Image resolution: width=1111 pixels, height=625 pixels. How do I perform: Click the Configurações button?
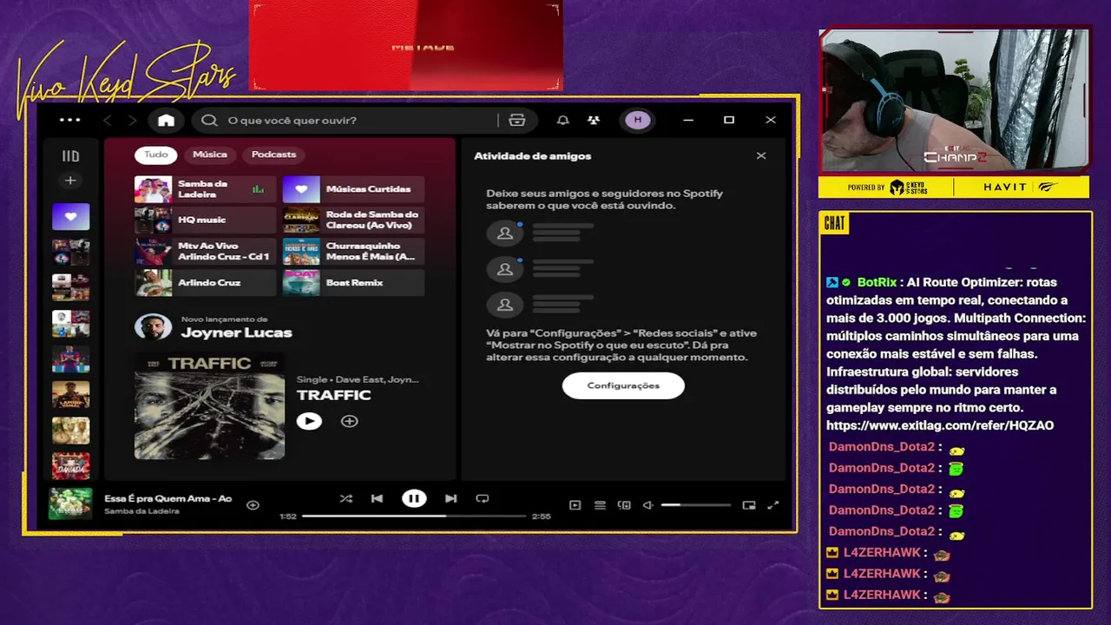pos(623,385)
